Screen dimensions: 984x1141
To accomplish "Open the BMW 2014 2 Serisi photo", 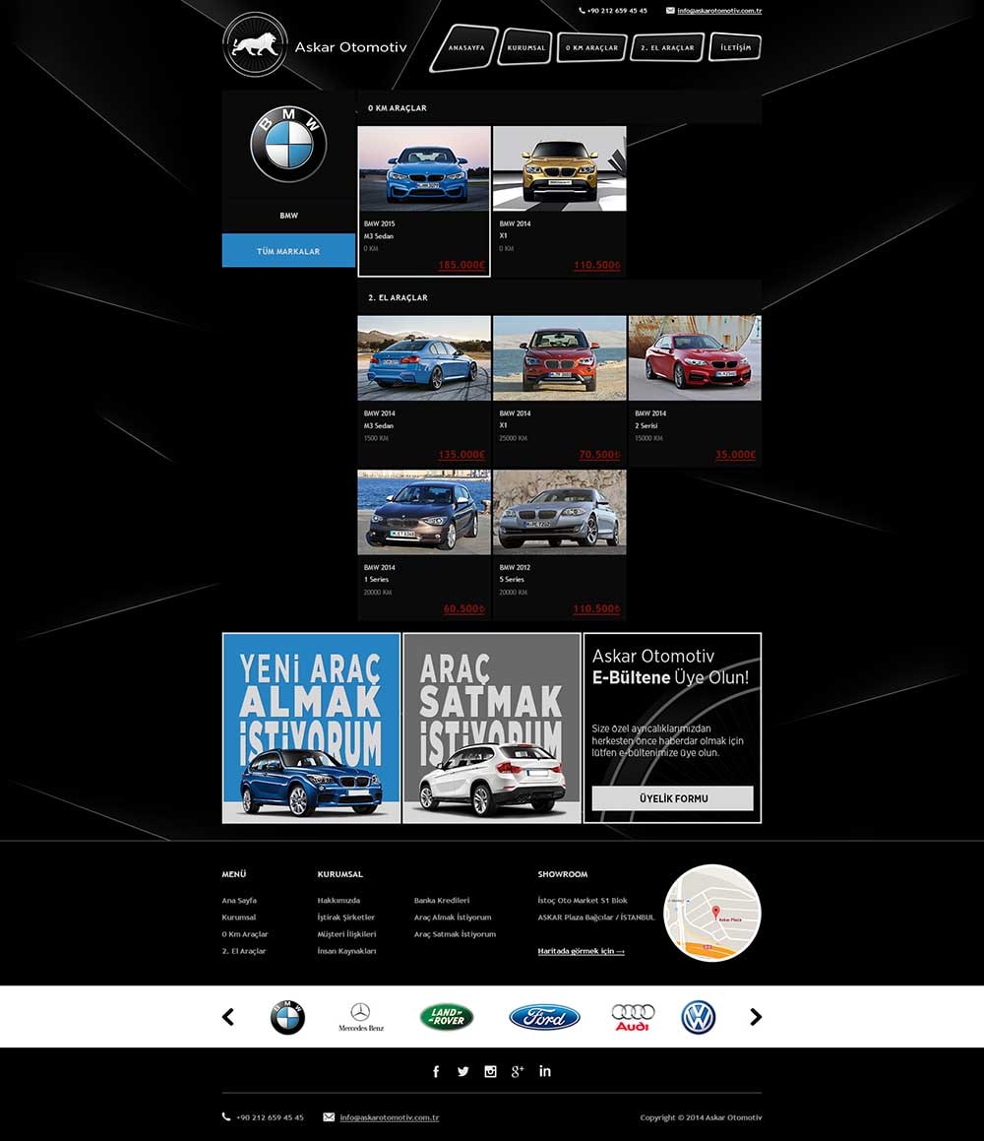I will 695,358.
